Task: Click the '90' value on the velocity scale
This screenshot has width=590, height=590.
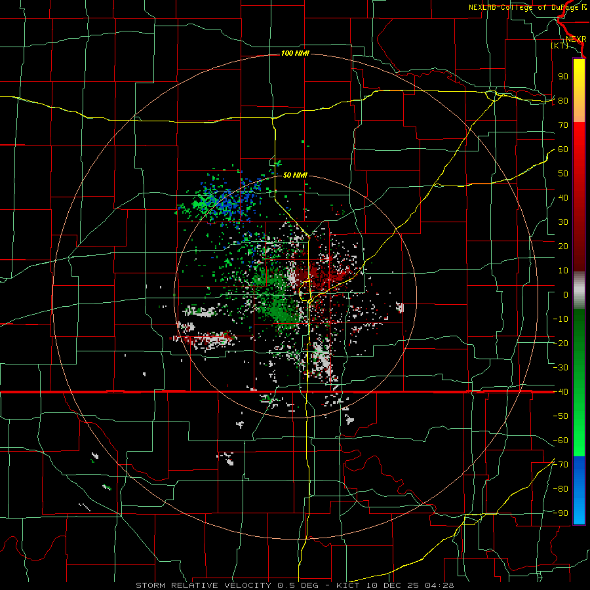Action: (563, 77)
